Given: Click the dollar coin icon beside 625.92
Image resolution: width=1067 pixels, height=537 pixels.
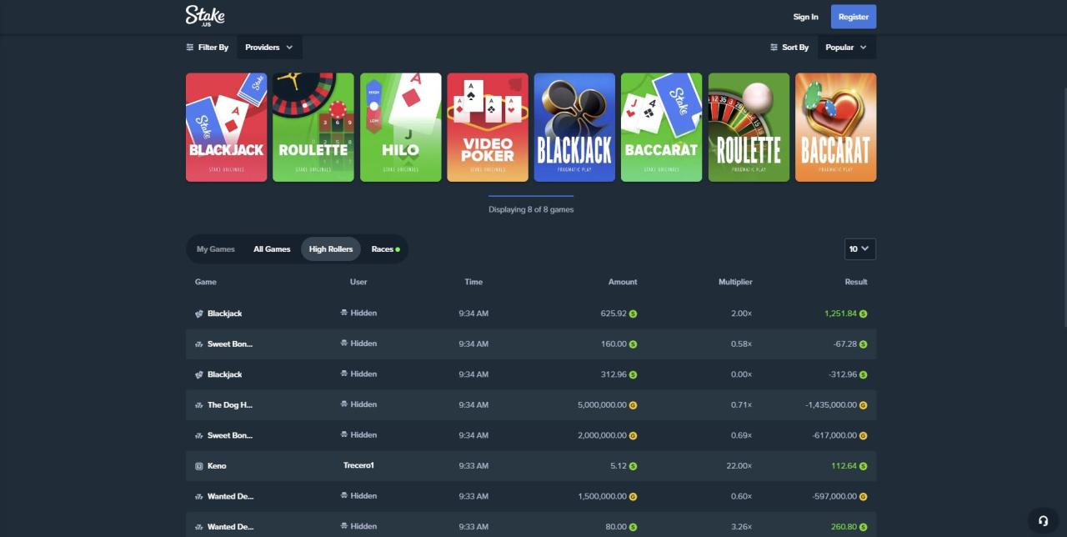Looking at the screenshot, I should coord(634,314).
